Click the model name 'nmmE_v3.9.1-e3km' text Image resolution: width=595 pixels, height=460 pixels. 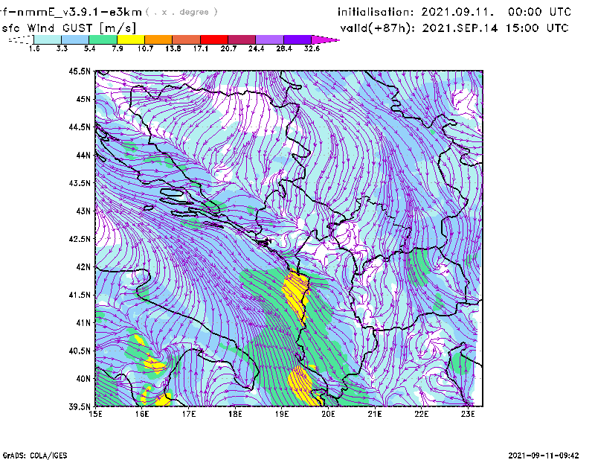(x=79, y=12)
